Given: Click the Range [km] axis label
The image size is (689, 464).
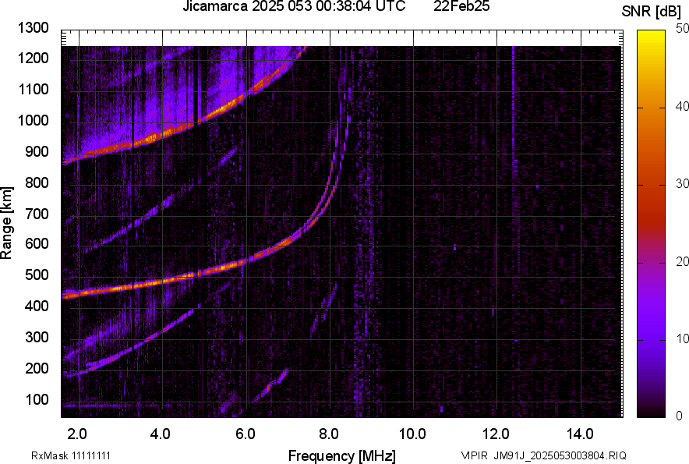Looking at the screenshot, I should [x=6, y=223].
